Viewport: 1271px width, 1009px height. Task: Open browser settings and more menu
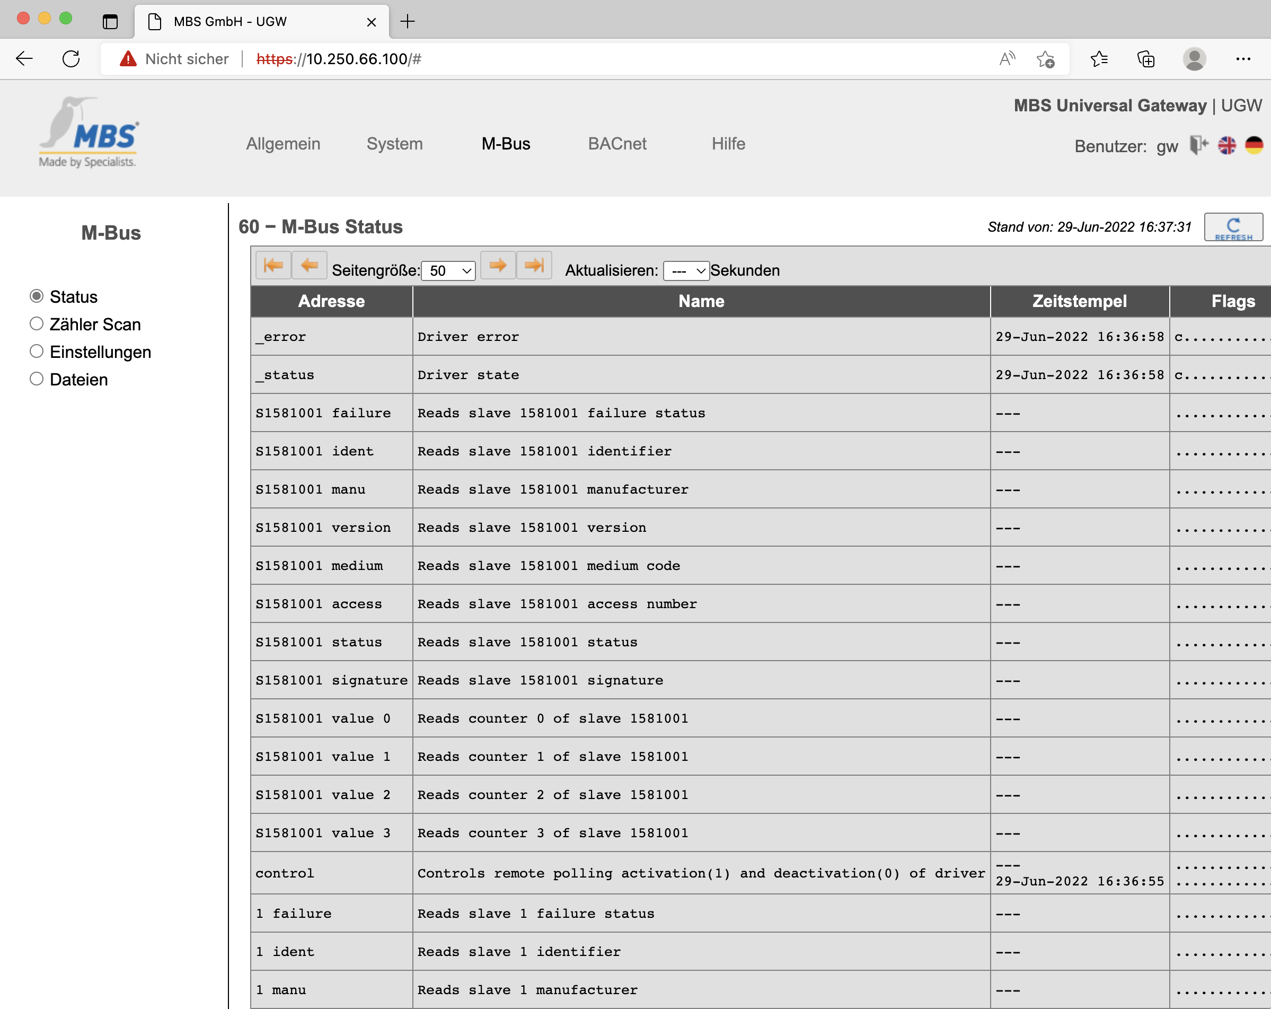coord(1243,59)
